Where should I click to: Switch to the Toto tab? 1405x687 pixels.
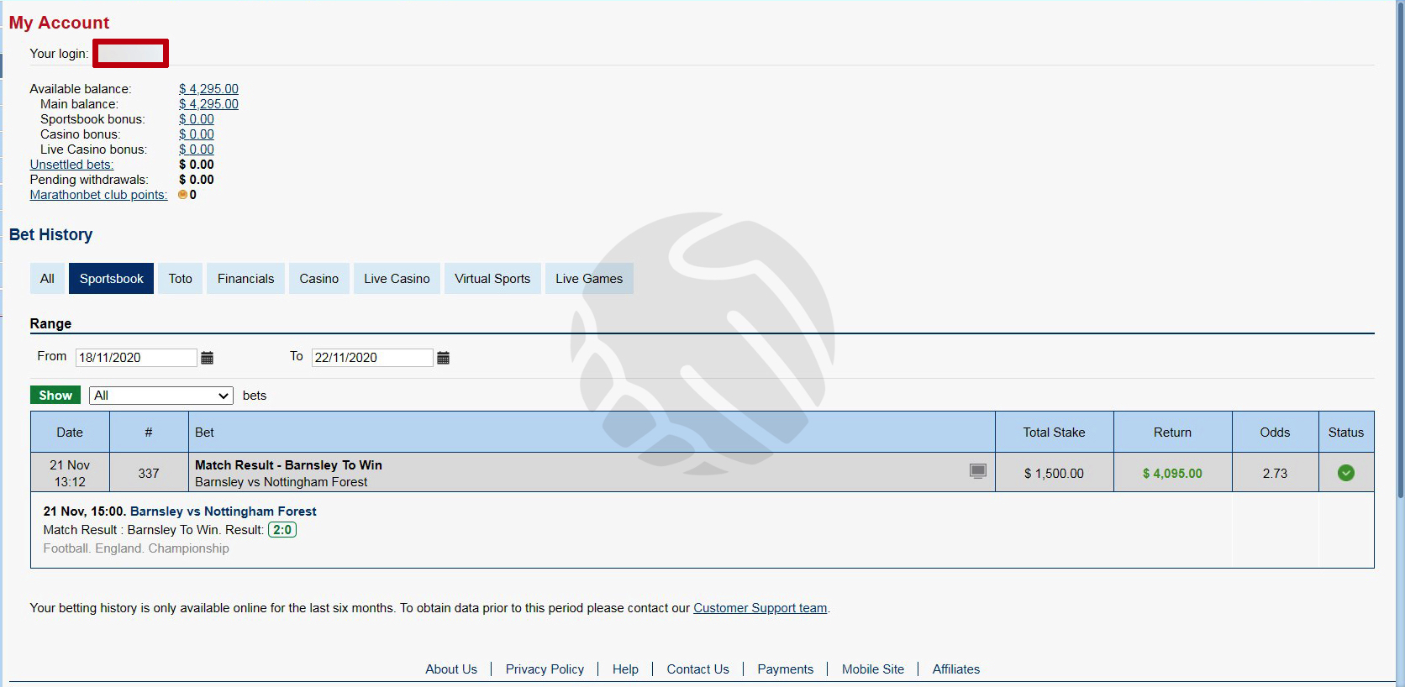click(180, 279)
